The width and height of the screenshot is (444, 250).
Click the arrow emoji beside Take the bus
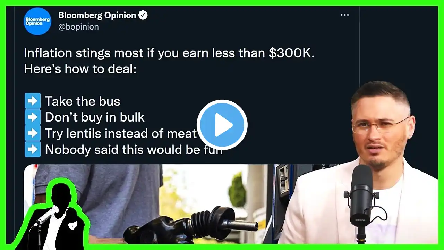(x=32, y=101)
